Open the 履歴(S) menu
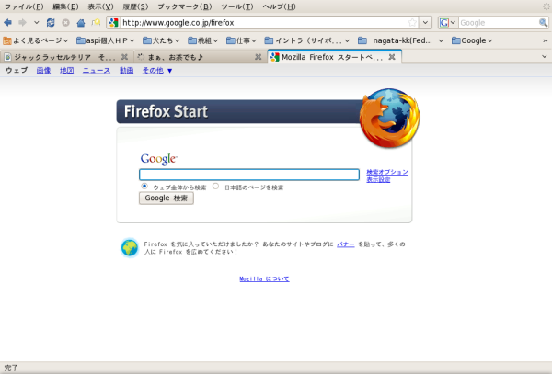552x374 pixels. click(x=135, y=6)
